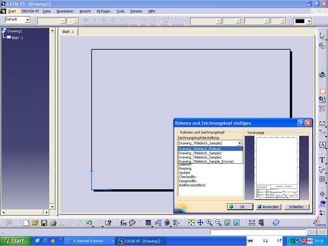The width and height of the screenshot is (328, 246).
Task: Click the Save floppy disk icon
Action: [44, 223]
